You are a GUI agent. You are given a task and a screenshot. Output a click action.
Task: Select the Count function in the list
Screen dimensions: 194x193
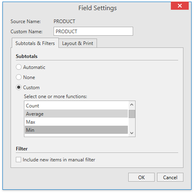tap(76, 106)
